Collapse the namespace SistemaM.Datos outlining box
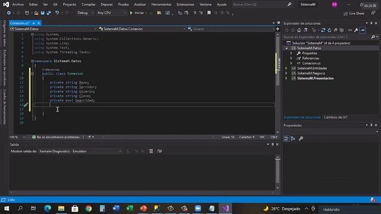Screen dimensions: 381x214 coord(32,61)
